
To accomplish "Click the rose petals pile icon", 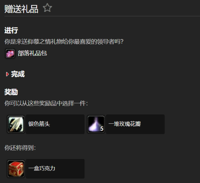I will tap(96, 124).
